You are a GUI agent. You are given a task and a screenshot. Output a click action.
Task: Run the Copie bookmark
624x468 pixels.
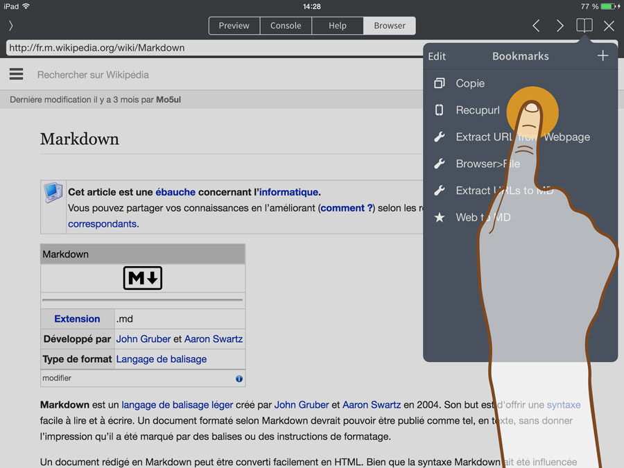[521, 83]
